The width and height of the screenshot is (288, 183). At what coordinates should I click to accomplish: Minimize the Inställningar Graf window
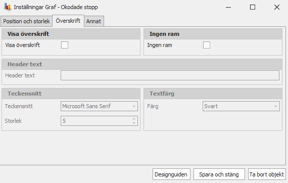(228, 7)
